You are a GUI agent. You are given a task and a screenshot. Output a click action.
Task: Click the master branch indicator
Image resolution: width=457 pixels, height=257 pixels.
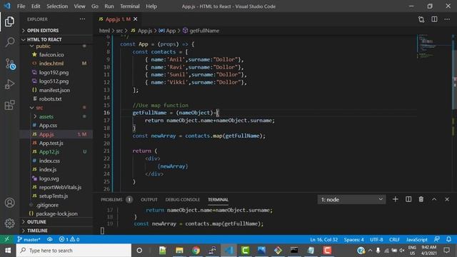29,240
